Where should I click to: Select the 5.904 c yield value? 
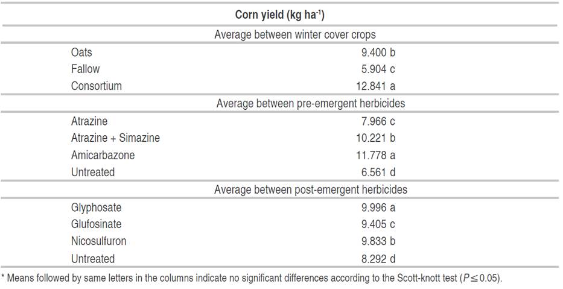(378, 69)
